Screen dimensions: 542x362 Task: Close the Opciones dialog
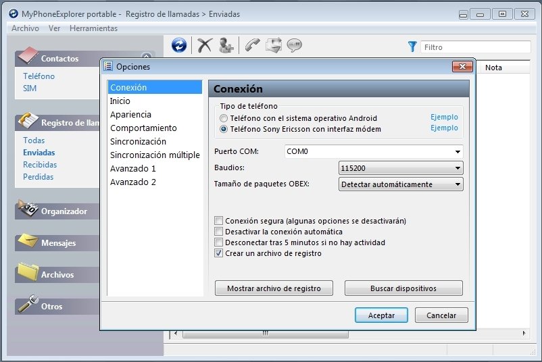pyautogui.click(x=462, y=66)
